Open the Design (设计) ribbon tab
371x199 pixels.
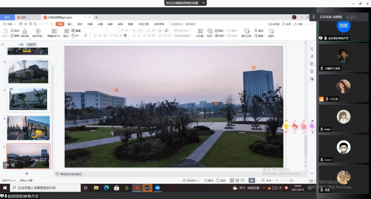point(80,24)
